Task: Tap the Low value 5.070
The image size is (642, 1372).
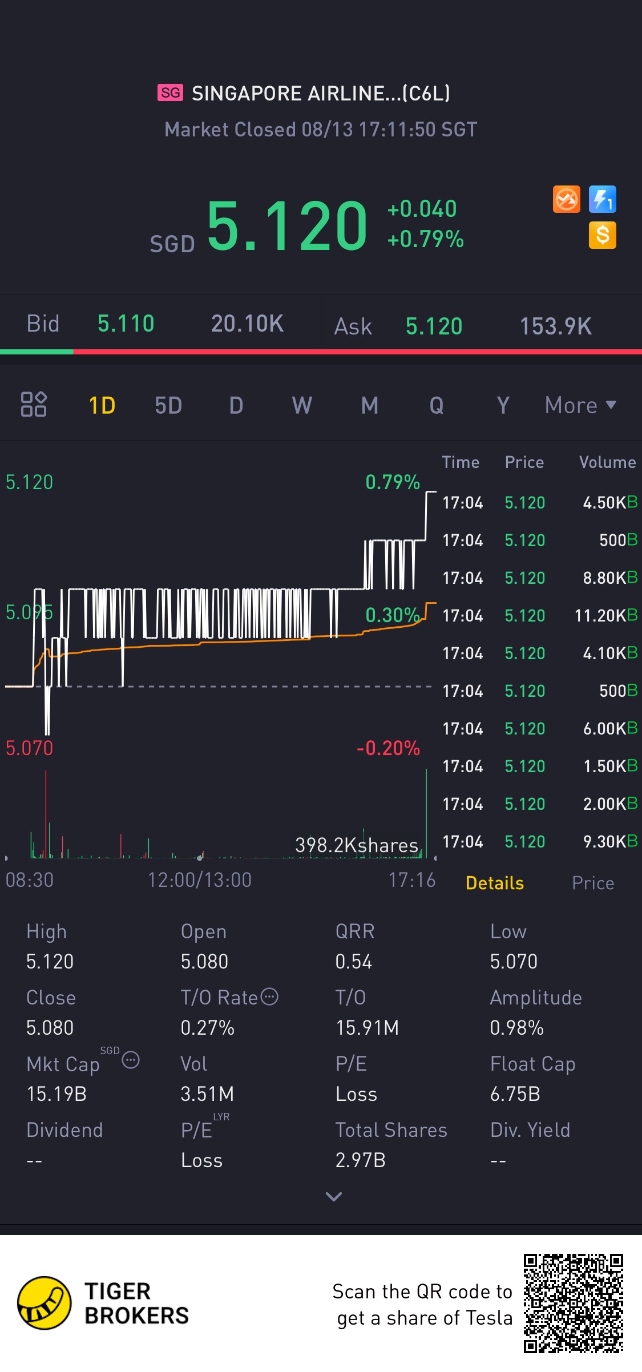Action: (x=514, y=962)
